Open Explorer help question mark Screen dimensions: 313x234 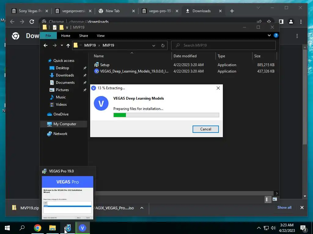pos(276,35)
